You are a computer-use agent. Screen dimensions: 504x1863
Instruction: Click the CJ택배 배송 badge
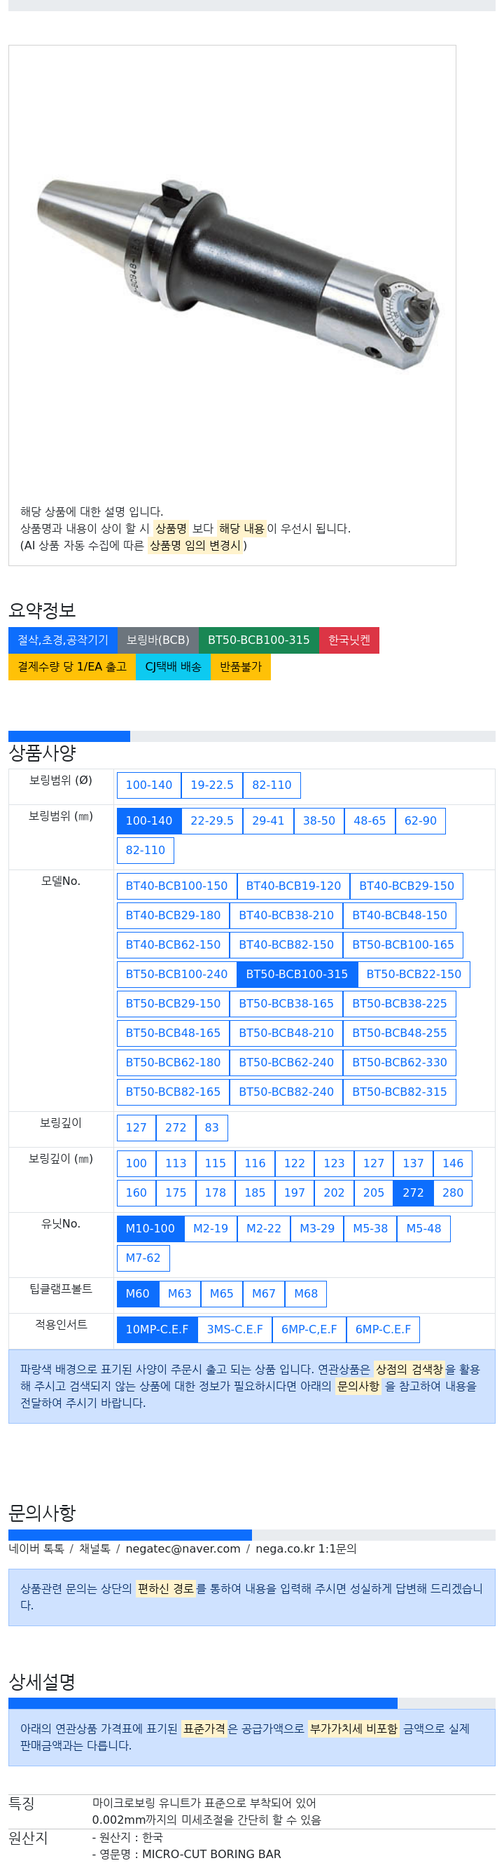pyautogui.click(x=174, y=667)
